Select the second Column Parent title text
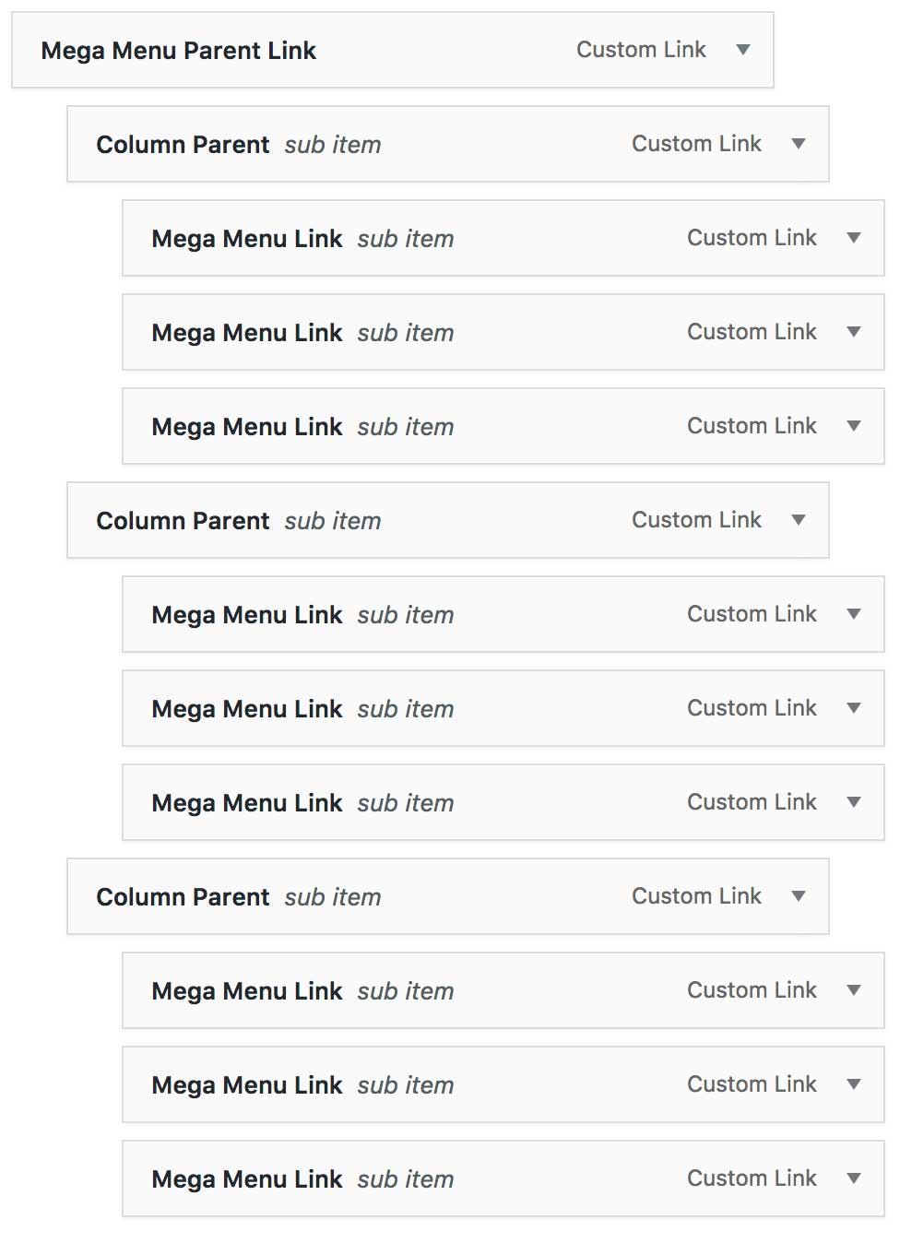This screenshot has width=900, height=1243. tap(183, 521)
